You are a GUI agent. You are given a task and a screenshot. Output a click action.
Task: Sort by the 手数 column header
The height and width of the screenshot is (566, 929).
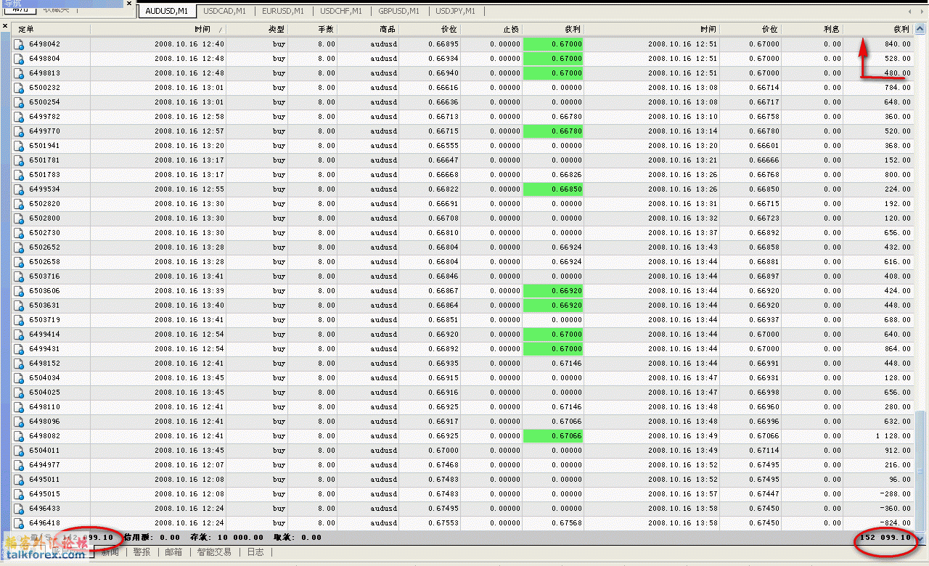pyautogui.click(x=313, y=29)
